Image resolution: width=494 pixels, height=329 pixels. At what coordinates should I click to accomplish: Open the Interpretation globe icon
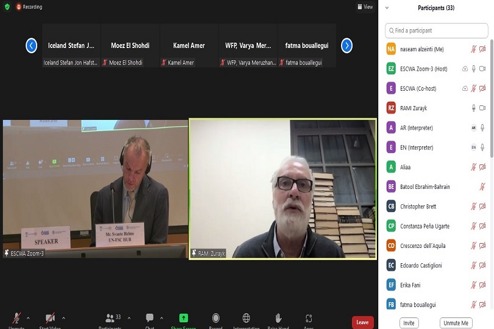pyautogui.click(x=246, y=319)
